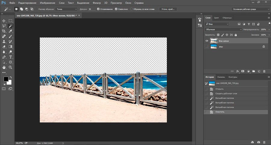271x145 pixels.
Task: Add layer mask from Layers panel bottom
Action: point(243,71)
